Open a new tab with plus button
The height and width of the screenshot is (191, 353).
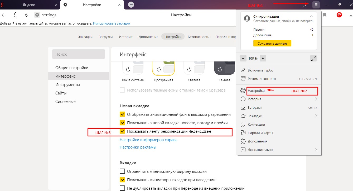point(131,5)
